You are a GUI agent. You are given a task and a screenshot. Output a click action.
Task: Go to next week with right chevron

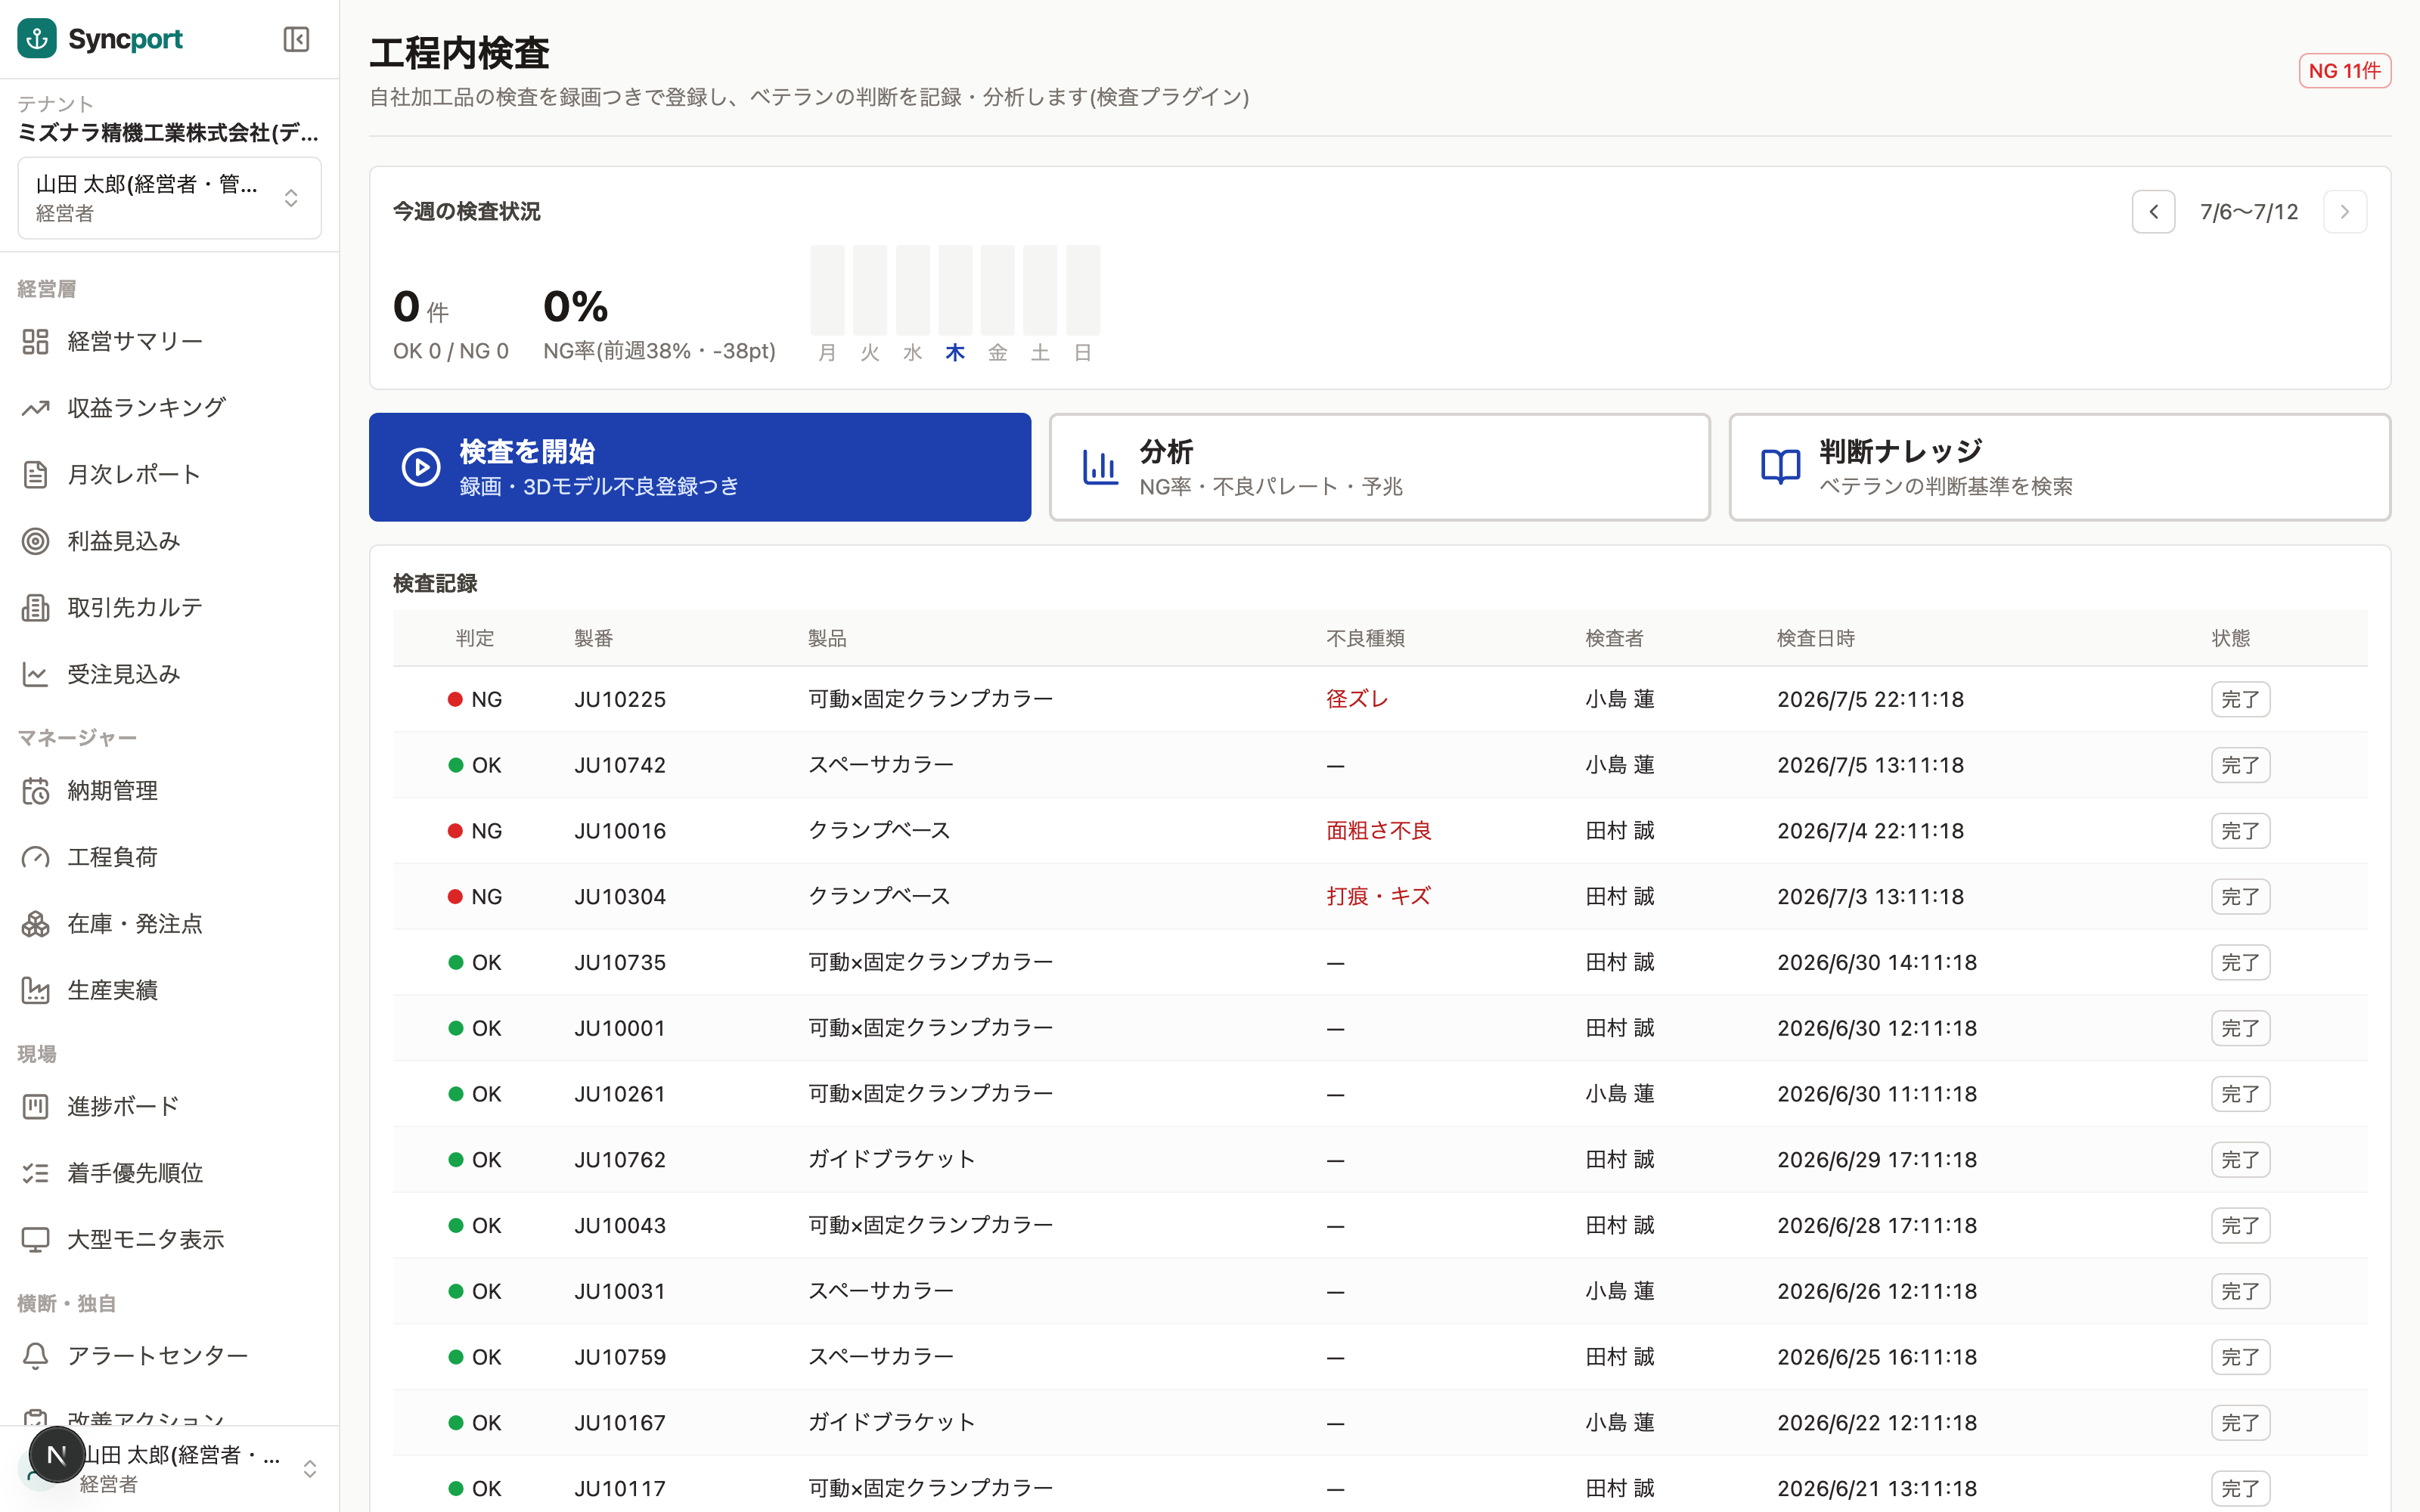pos(2345,212)
